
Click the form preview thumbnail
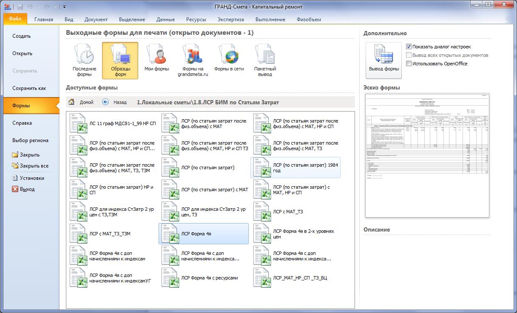(x=427, y=155)
